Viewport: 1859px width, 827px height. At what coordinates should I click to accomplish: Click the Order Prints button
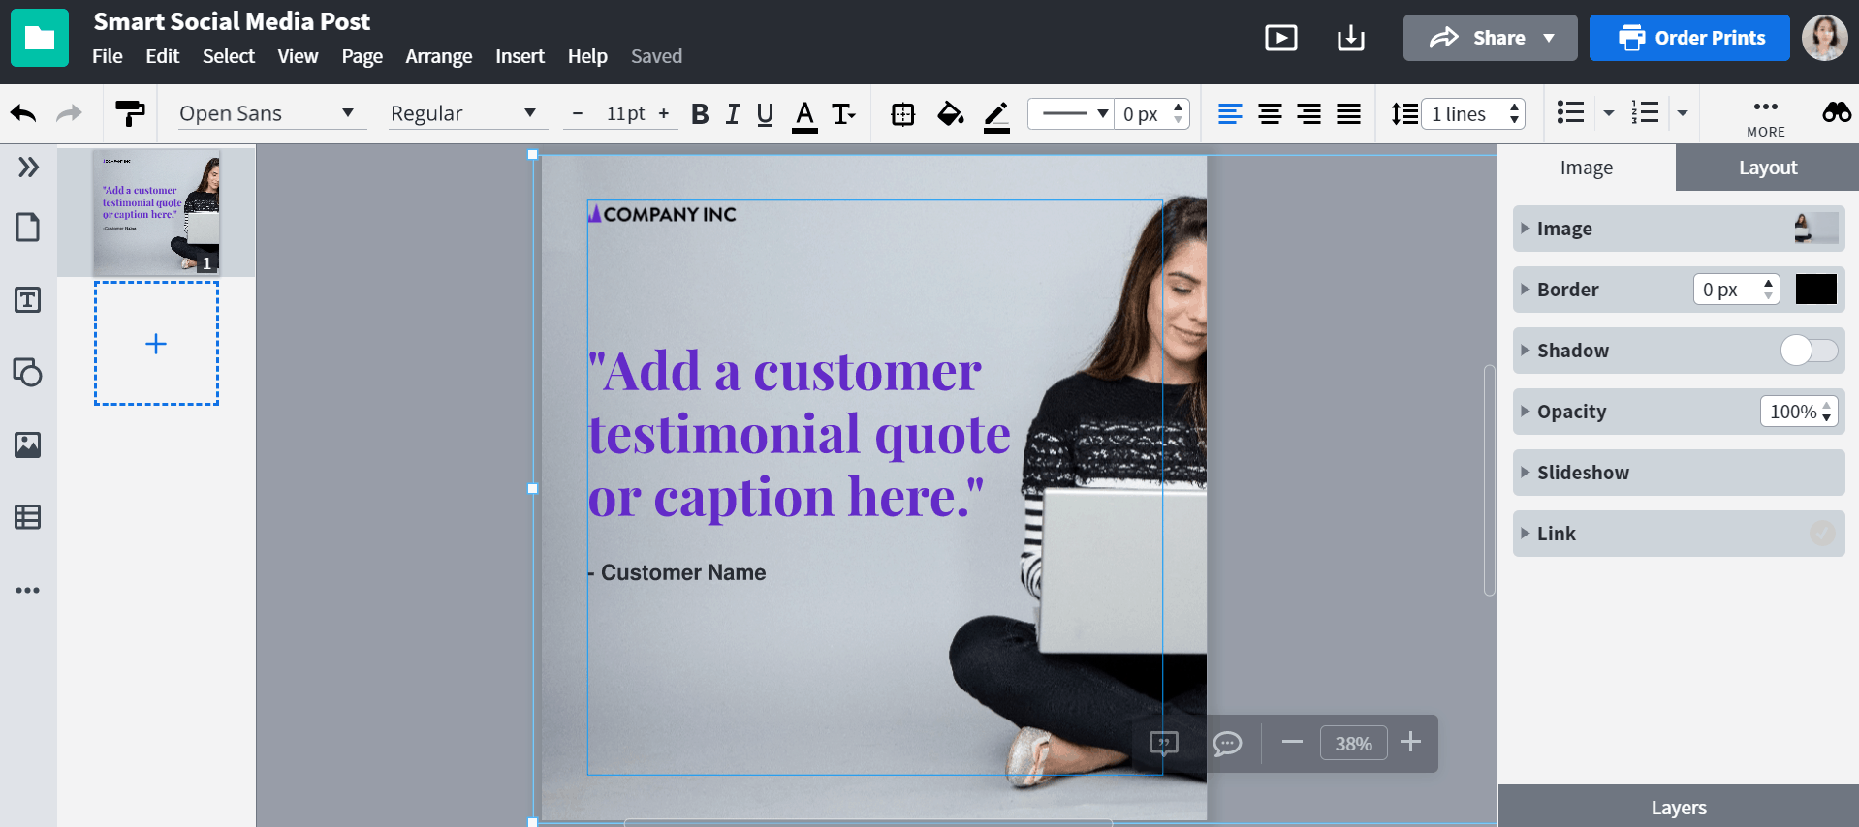(1689, 38)
